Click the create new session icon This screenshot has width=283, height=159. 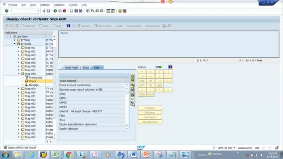pos(108,11)
